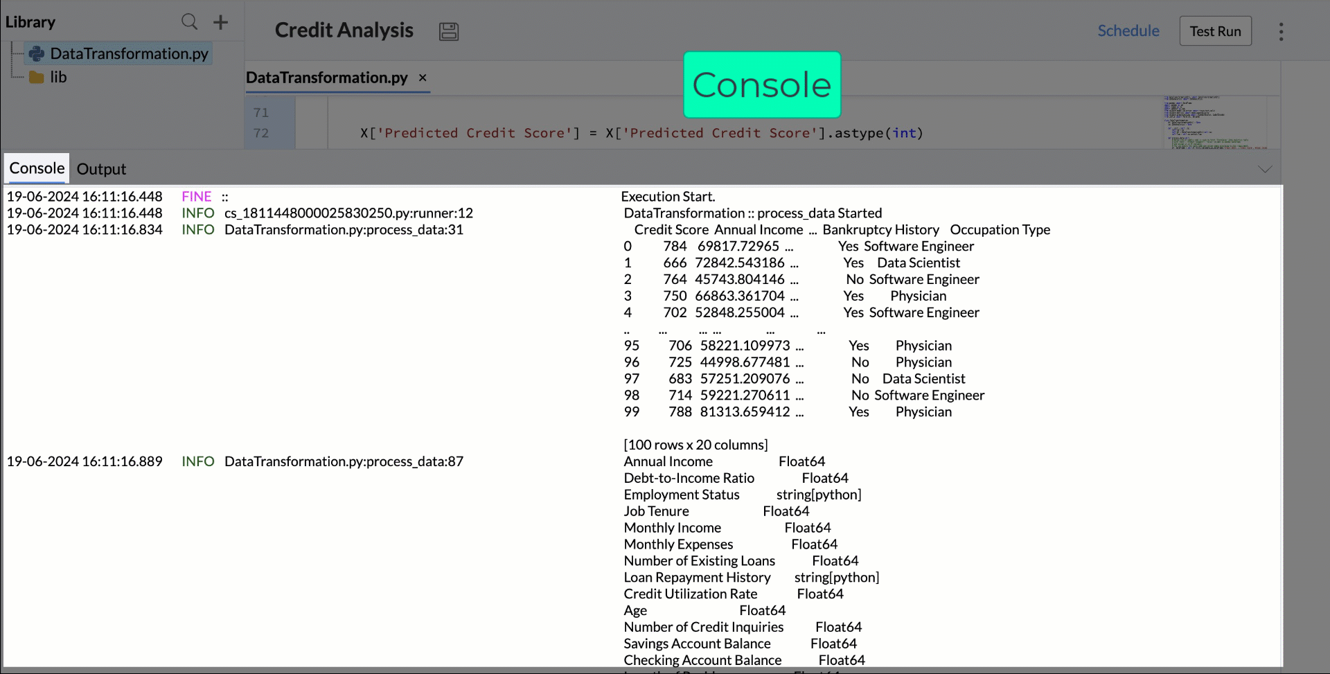Screen dimensions: 1330x674
Task: Select the DataTransformation.py editor tab
Action: pyautogui.click(x=327, y=78)
